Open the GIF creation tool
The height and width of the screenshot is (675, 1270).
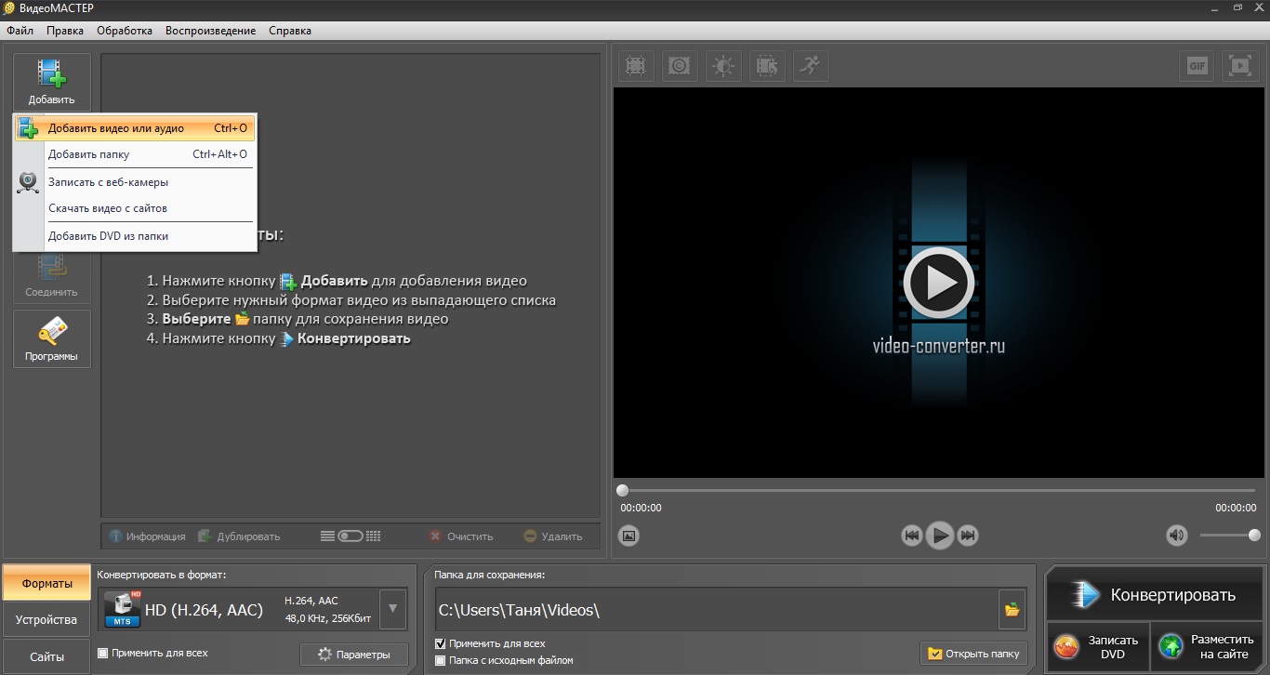pyautogui.click(x=1197, y=66)
